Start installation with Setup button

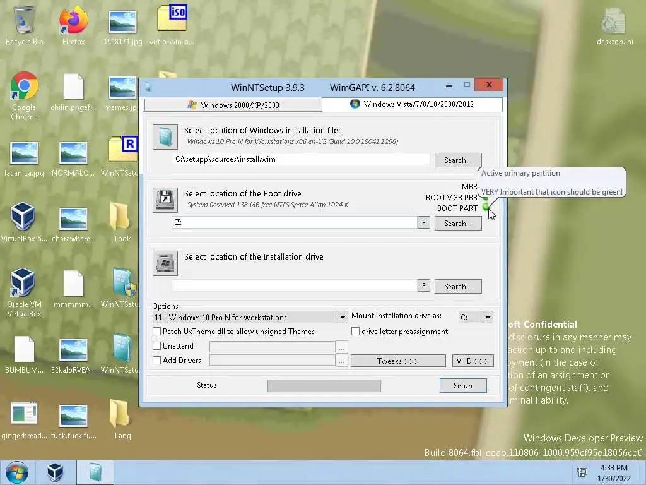pyautogui.click(x=463, y=385)
